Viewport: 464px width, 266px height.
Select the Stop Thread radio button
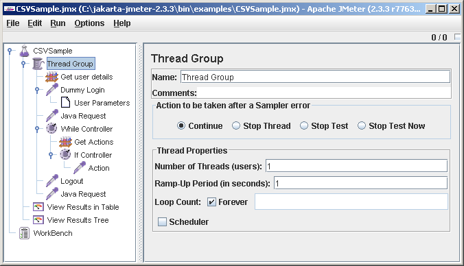tap(236, 125)
